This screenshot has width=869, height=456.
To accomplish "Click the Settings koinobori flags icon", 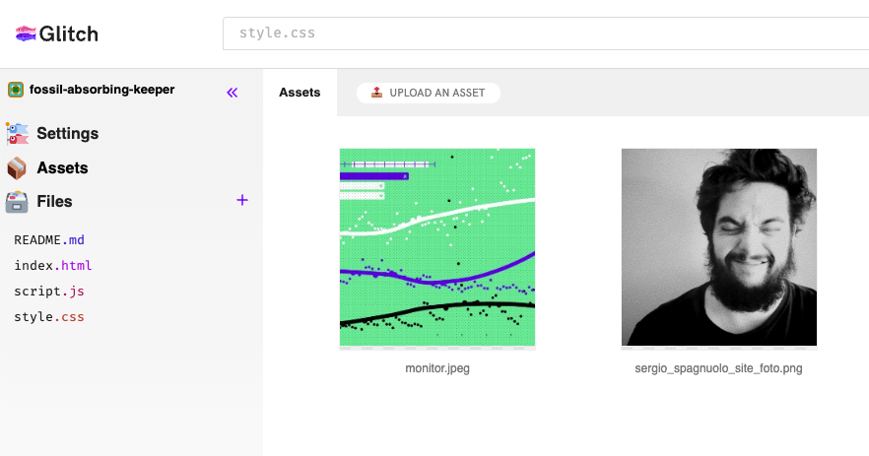I will (17, 134).
